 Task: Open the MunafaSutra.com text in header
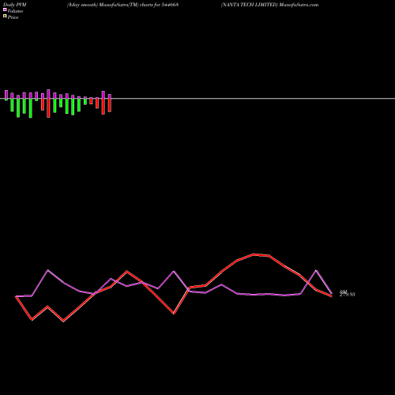click(x=299, y=5)
